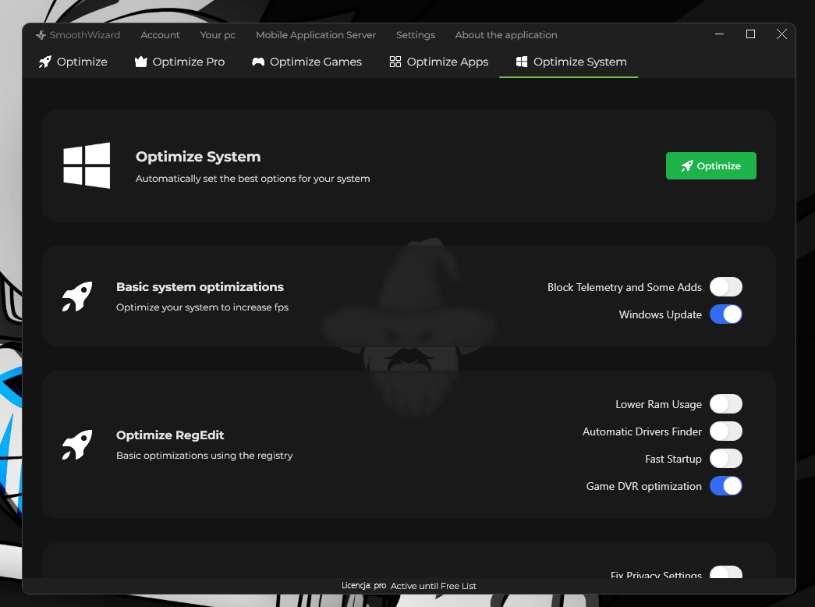Click the SmoothWizard logo icon
815x607 pixels.
41,35
